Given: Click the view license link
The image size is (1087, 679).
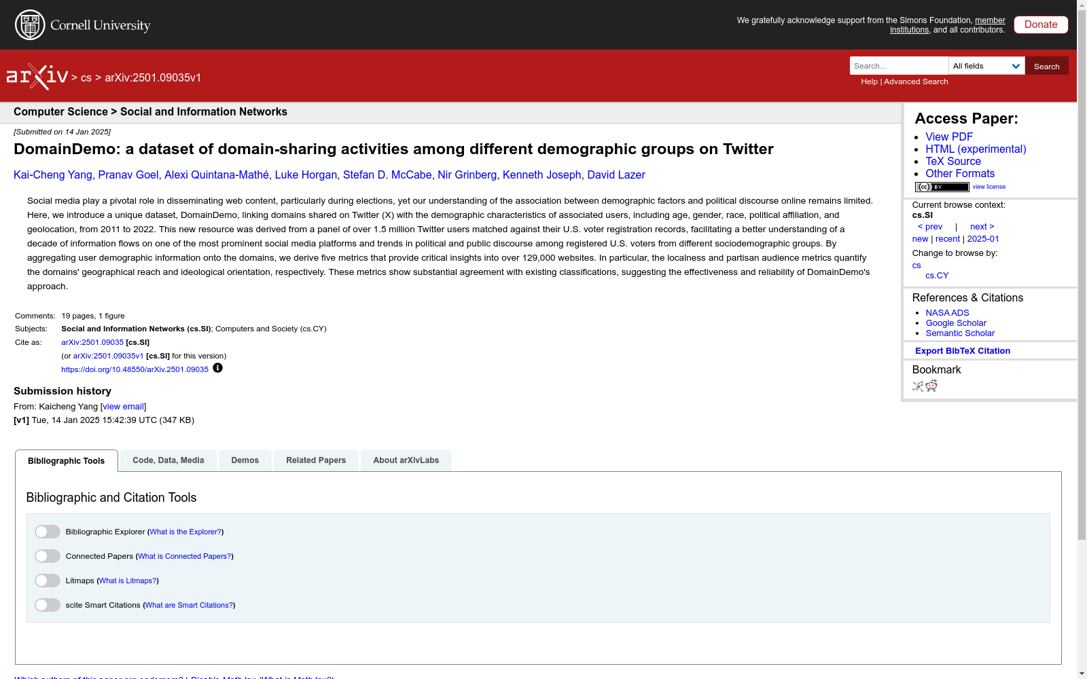Looking at the screenshot, I should (x=989, y=187).
